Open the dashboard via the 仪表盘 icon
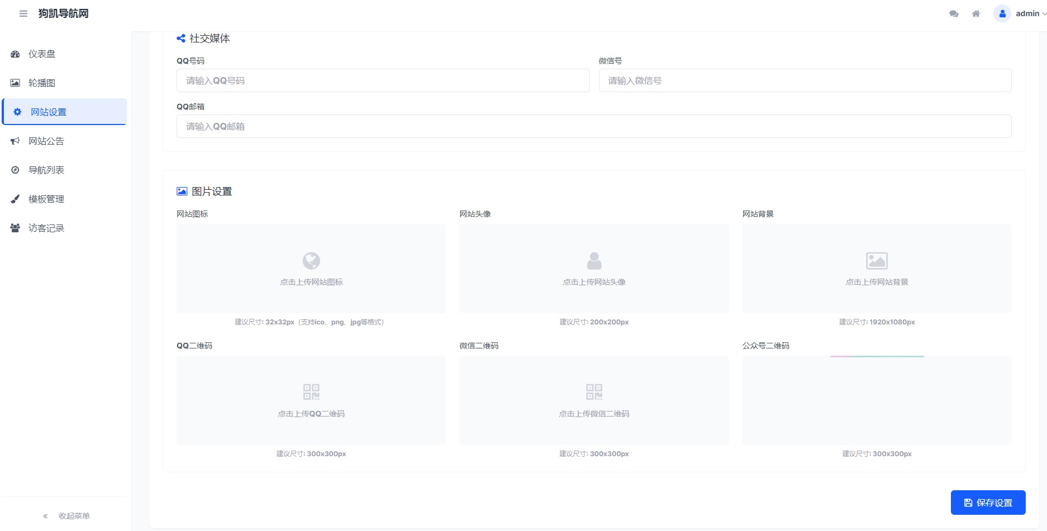Image resolution: width=1047 pixels, height=531 pixels. tap(15, 54)
